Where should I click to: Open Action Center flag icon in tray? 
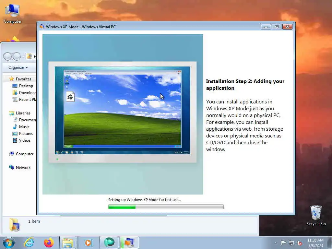283,243
